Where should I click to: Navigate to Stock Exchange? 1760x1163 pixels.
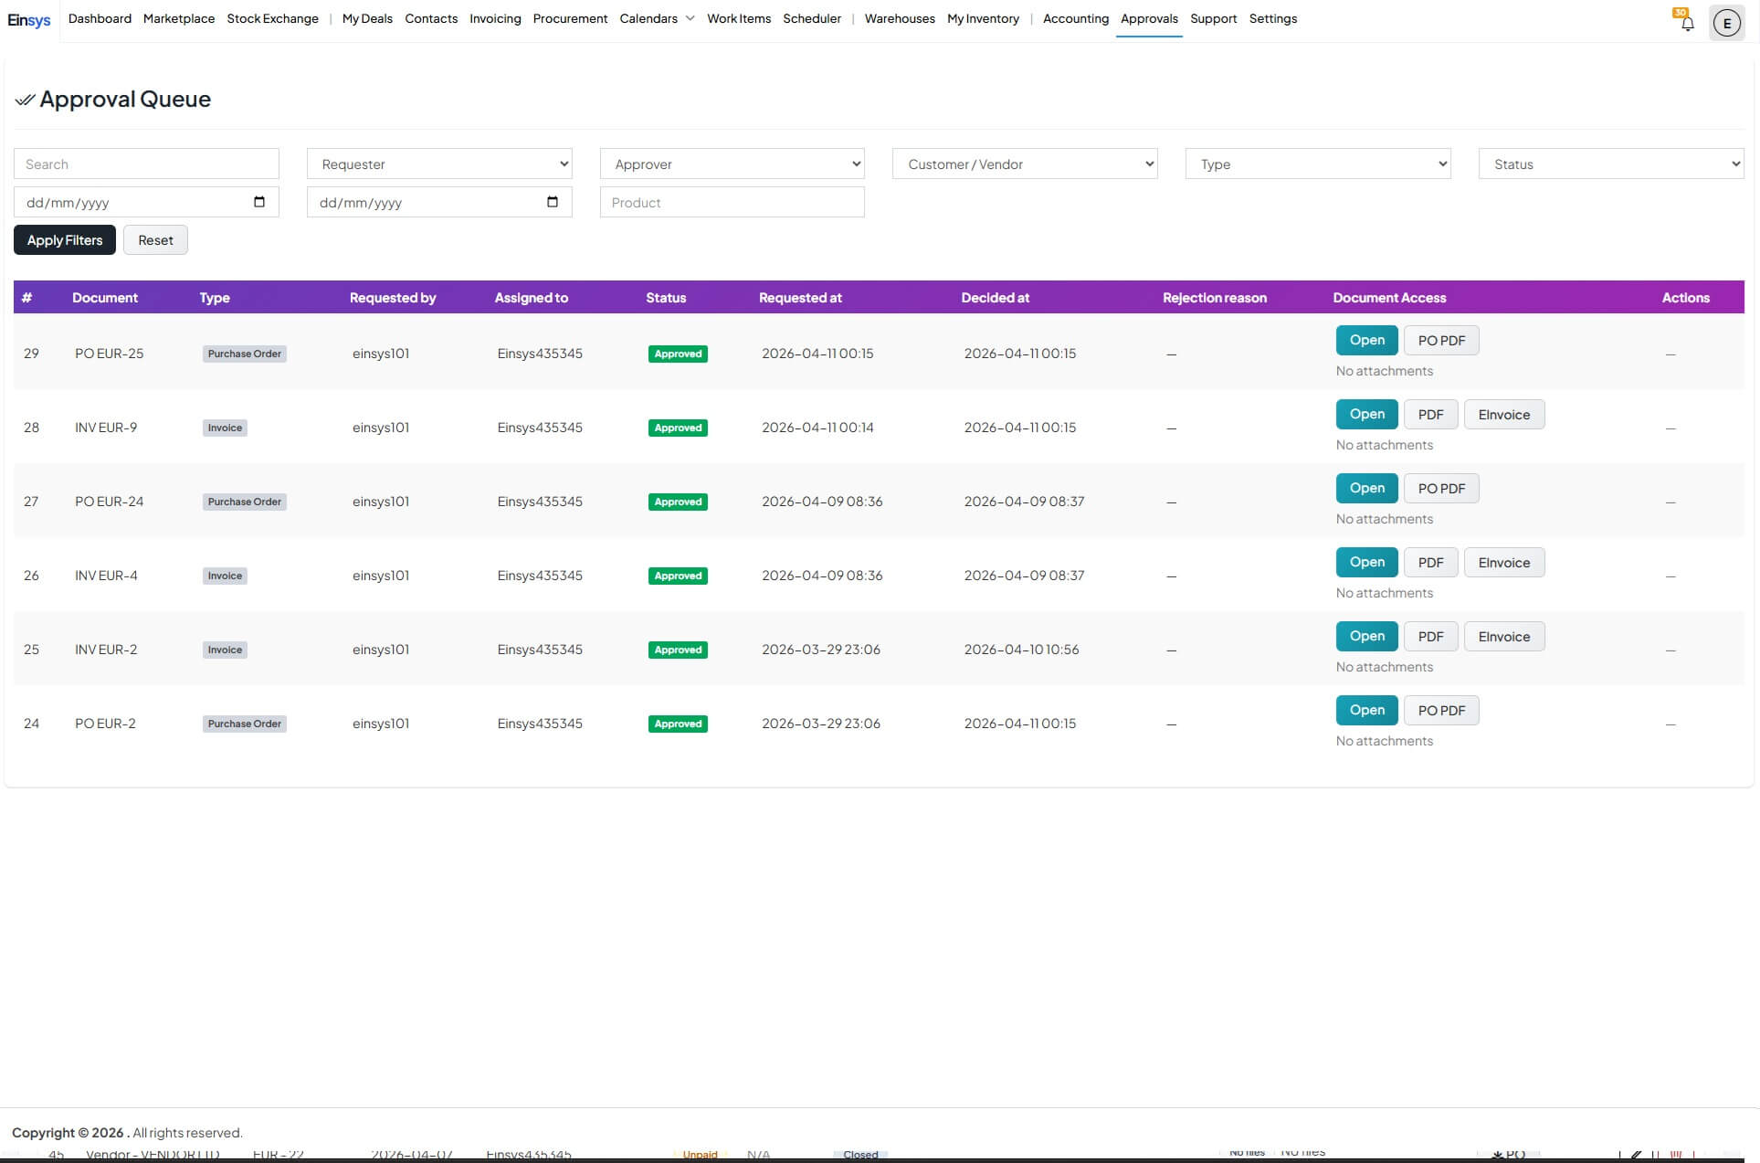[x=272, y=18]
